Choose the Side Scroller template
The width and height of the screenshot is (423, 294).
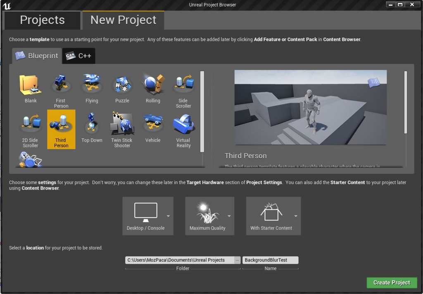183,90
